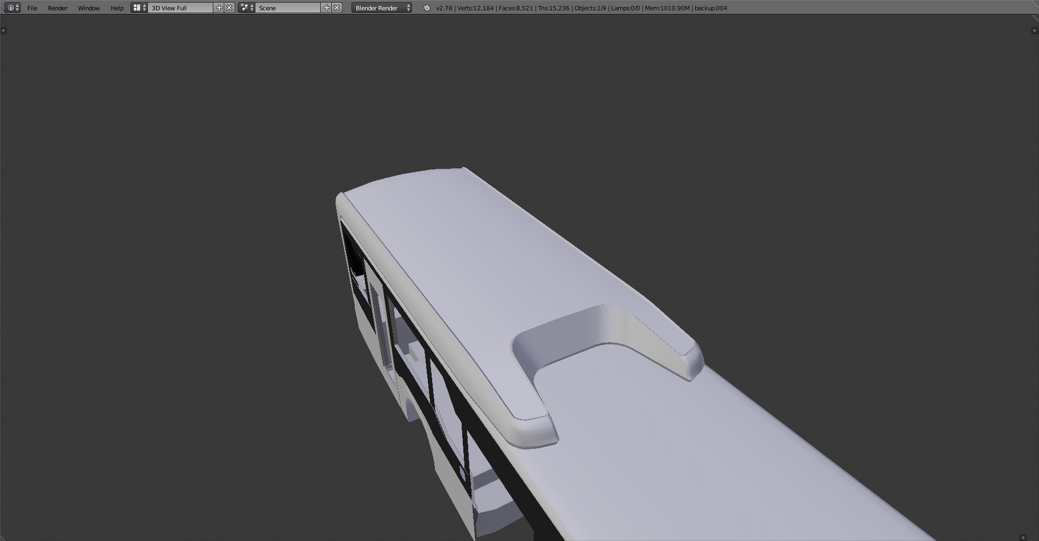The image size is (1039, 541).
Task: Open the Help menu
Action: coord(117,8)
